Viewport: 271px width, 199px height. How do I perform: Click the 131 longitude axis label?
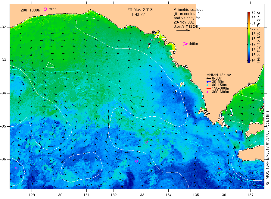86,195
